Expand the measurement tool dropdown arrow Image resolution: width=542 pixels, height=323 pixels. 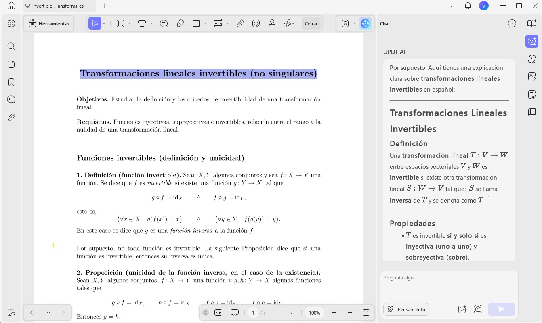click(227, 23)
